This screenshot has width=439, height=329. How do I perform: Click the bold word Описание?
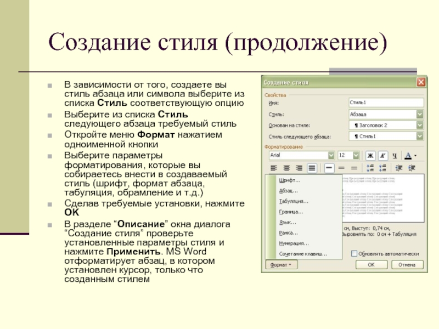[141, 224]
